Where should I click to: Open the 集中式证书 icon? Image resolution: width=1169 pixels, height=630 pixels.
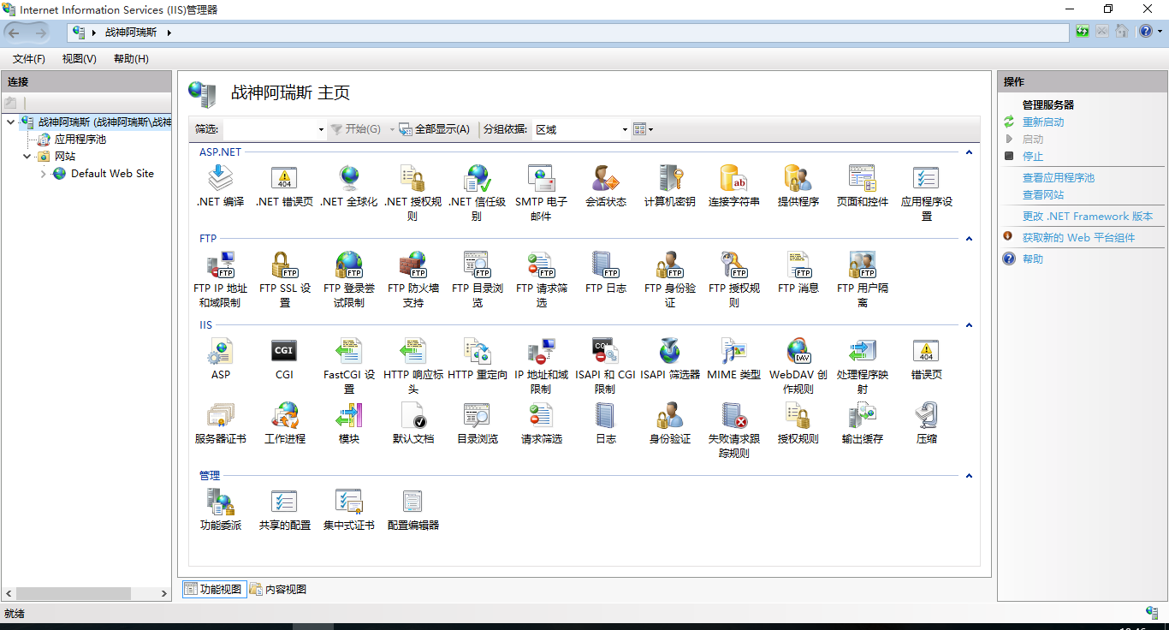click(349, 502)
